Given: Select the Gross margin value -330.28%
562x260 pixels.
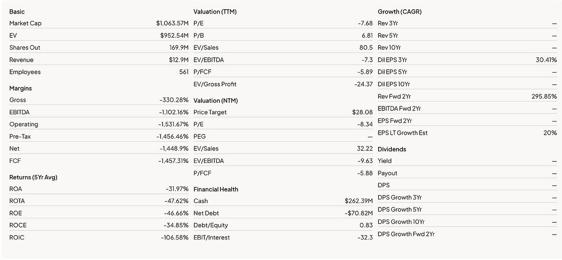Looking at the screenshot, I should [174, 100].
